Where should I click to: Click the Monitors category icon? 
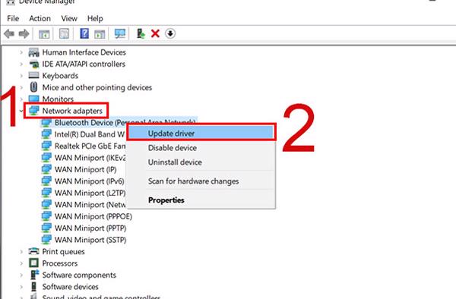[33, 99]
